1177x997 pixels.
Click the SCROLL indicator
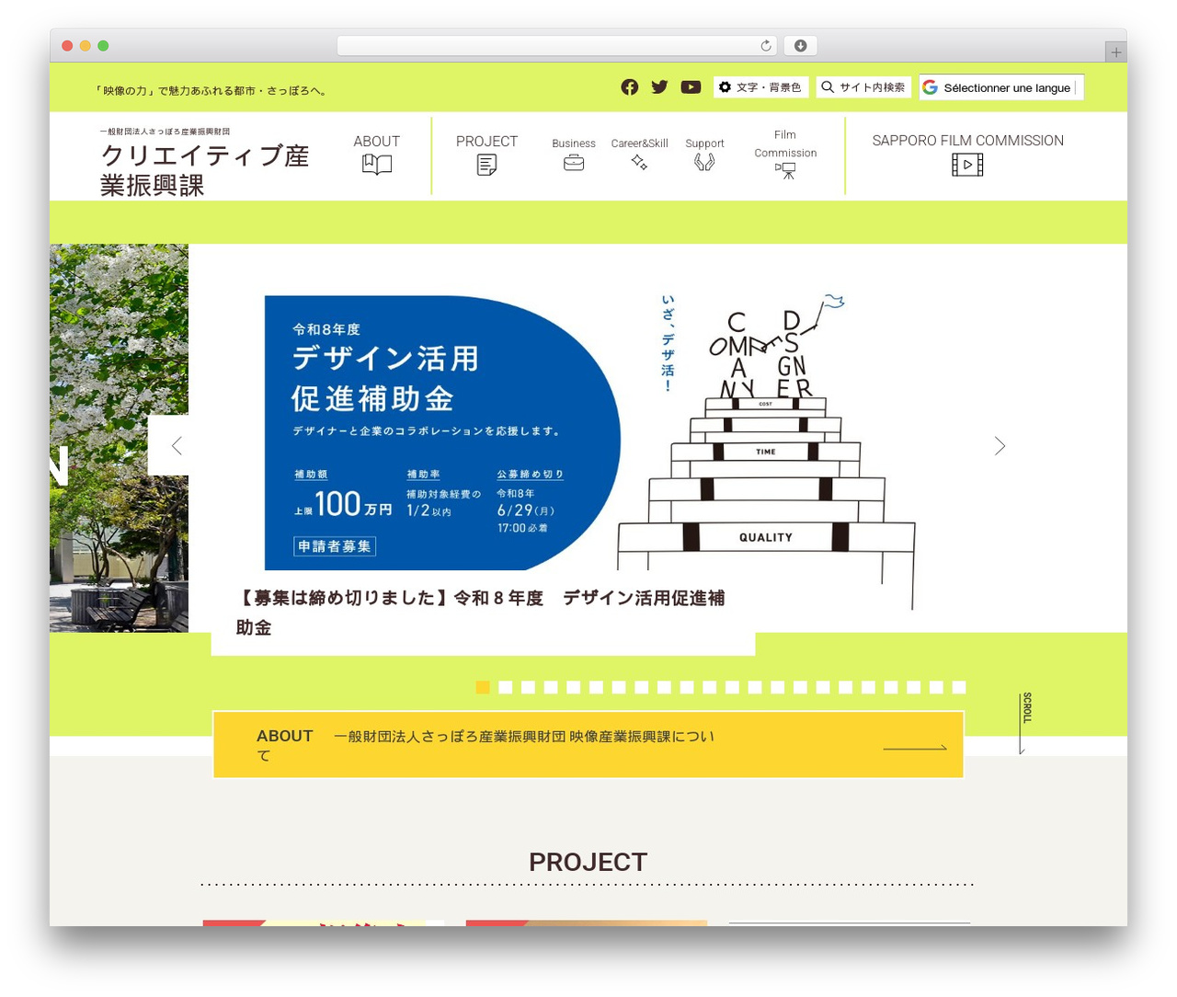point(1024,722)
